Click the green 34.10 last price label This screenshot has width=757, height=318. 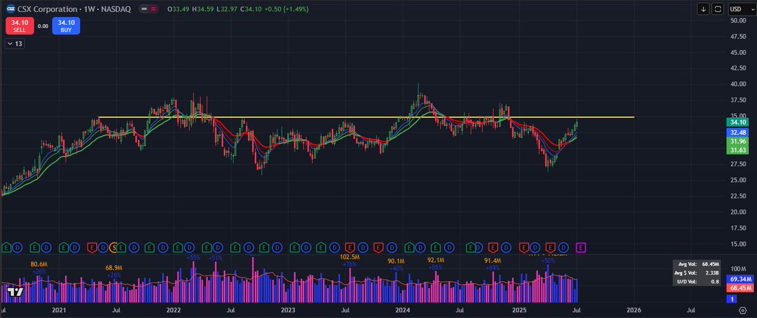[x=739, y=122]
